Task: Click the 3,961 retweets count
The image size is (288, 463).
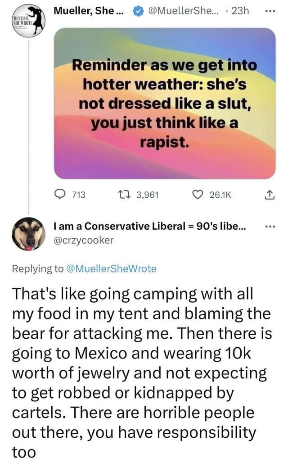Action: click(147, 195)
